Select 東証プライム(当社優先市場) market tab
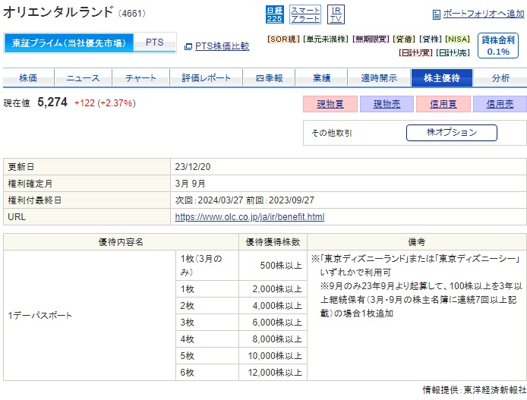Screen dimensions: 527x400 tap(68, 43)
